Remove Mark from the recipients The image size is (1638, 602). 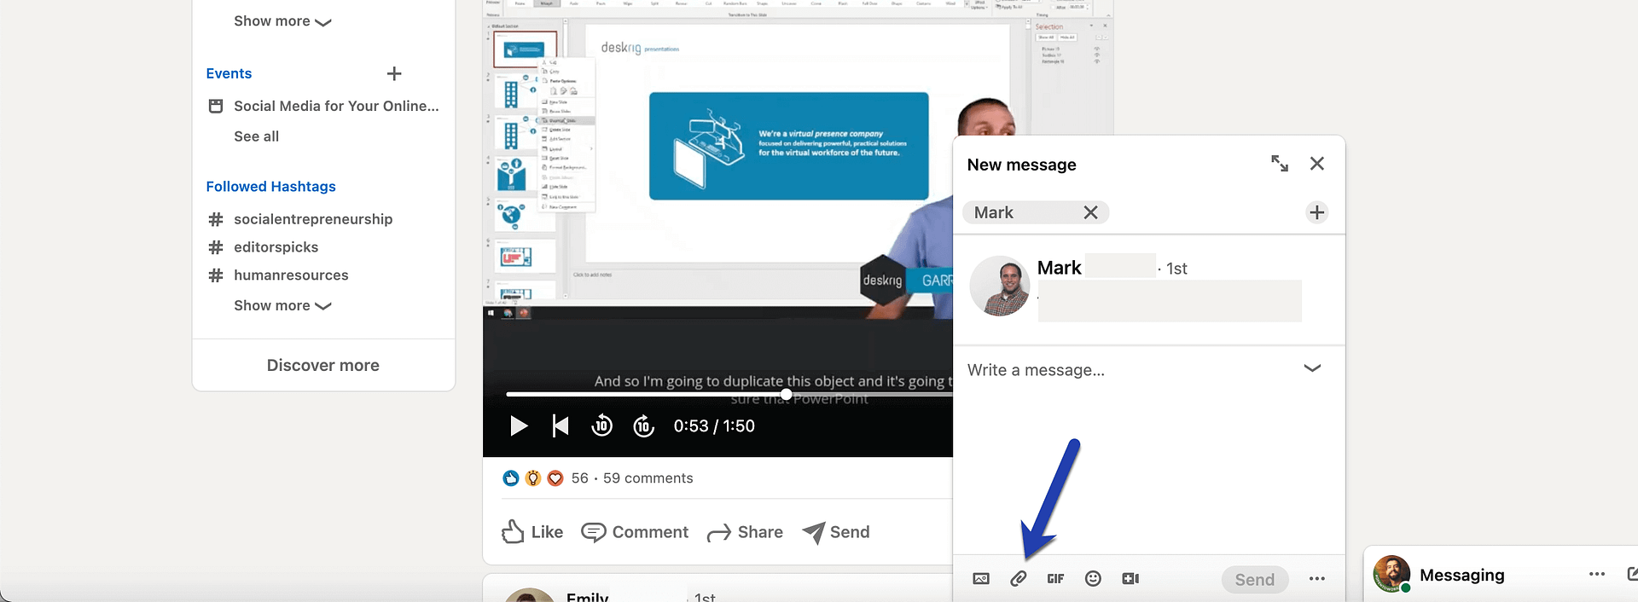pos(1090,212)
